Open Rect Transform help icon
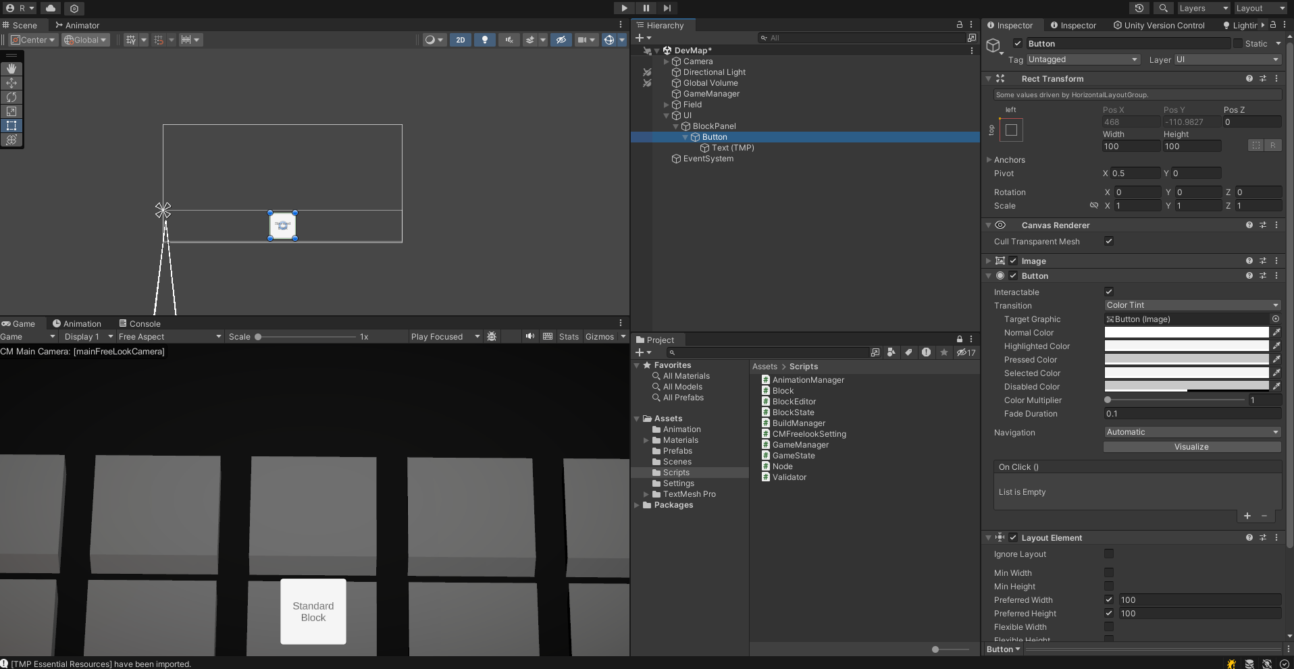The width and height of the screenshot is (1294, 669). pos(1249,78)
